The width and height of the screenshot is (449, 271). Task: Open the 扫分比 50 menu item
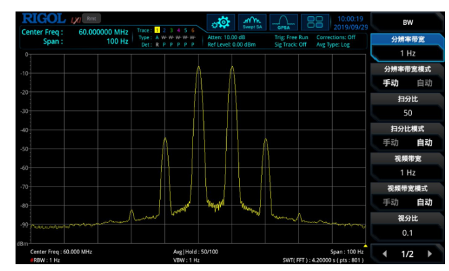point(408,107)
